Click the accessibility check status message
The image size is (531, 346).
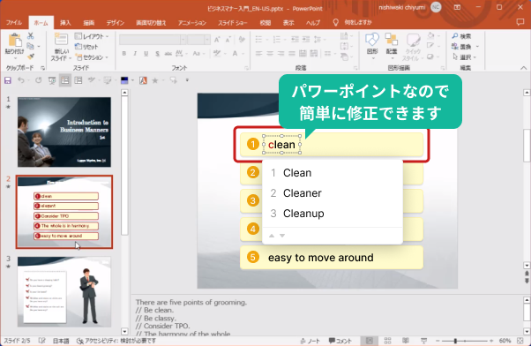click(x=116, y=341)
